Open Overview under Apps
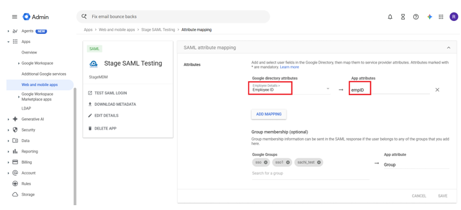Viewport: 461px width, 210px height. click(x=29, y=52)
